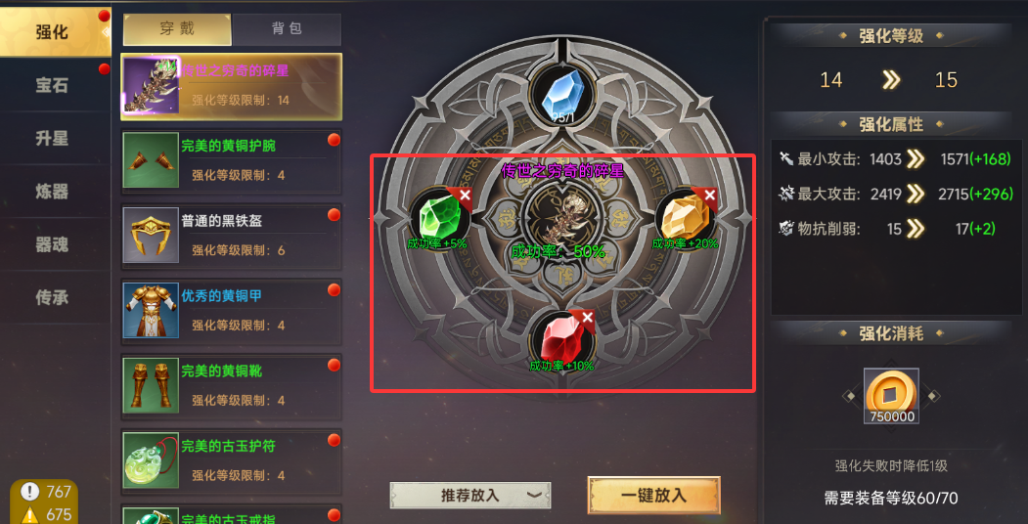This screenshot has height=524, width=1028.
Task: Open the 升星 side menu
Action: click(53, 138)
